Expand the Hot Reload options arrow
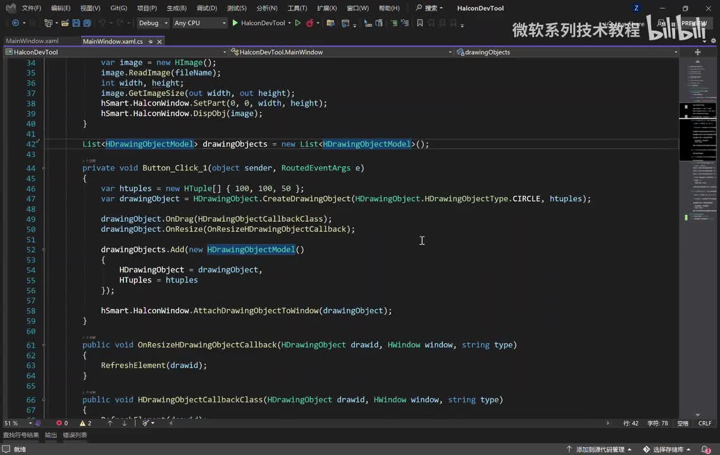Screen dimensions: 720x455 pos(318,23)
